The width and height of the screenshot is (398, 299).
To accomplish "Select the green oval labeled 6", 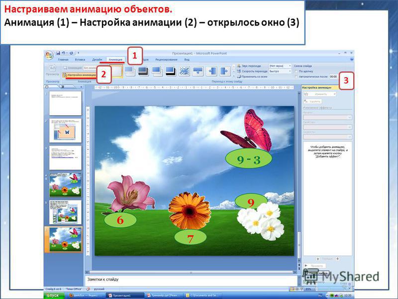I will 120,220.
